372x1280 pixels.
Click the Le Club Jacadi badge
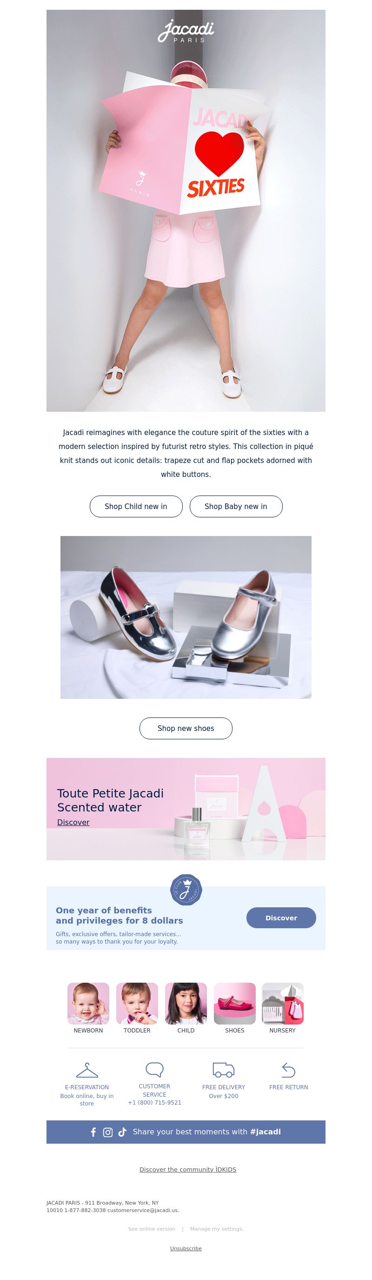tap(186, 890)
